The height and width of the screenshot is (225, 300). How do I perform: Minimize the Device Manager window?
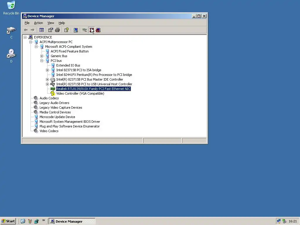[194, 16]
